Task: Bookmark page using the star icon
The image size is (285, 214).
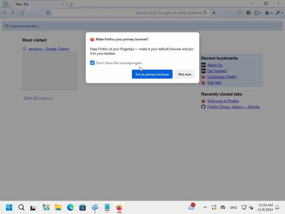Action: point(48,13)
